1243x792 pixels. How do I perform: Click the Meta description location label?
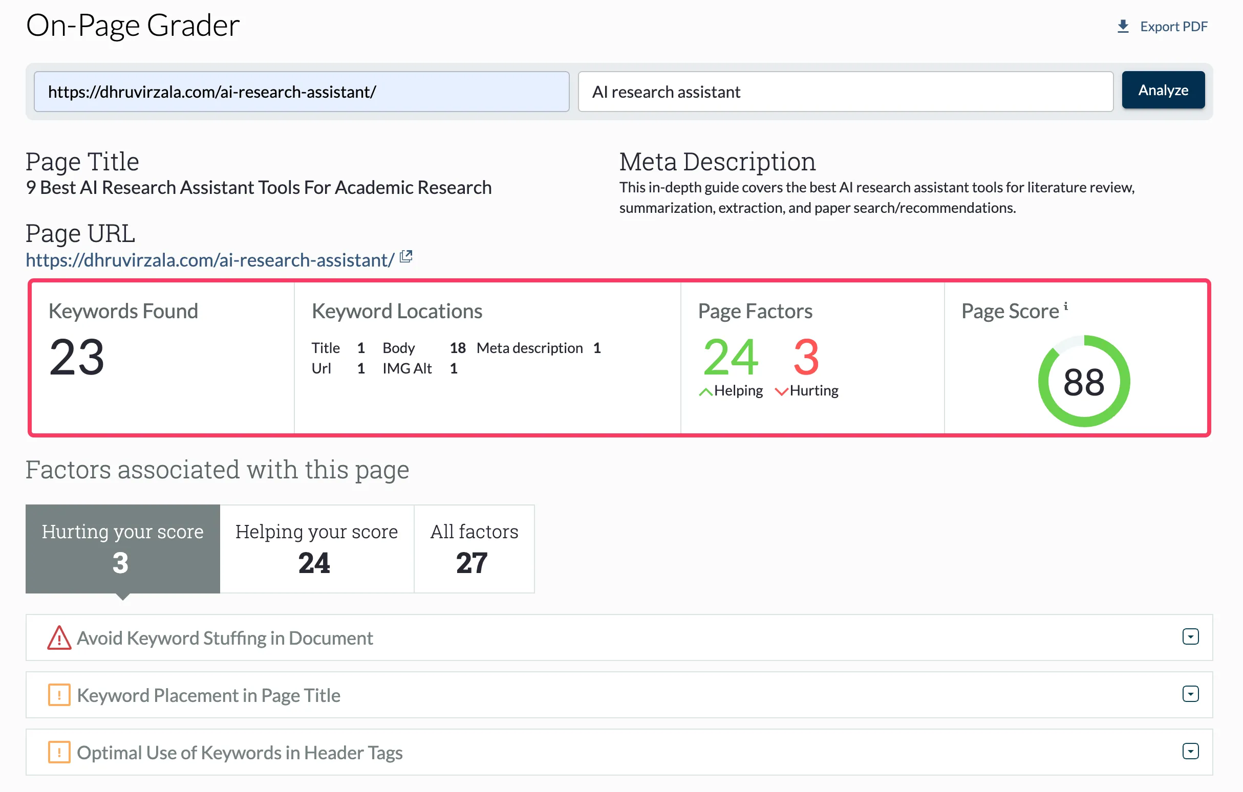530,348
